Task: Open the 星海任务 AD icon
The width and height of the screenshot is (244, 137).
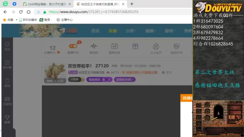Action: [x=114, y=46]
